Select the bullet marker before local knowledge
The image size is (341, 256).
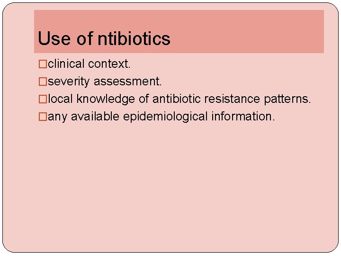click(43, 99)
